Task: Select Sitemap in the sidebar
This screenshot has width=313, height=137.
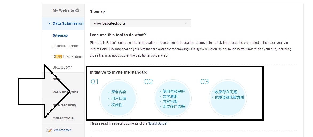Action: [x=60, y=35]
